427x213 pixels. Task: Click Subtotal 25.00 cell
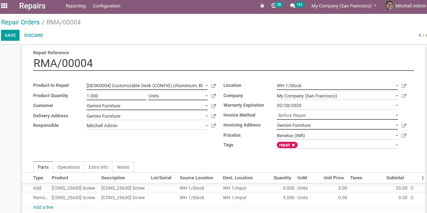(x=402, y=188)
